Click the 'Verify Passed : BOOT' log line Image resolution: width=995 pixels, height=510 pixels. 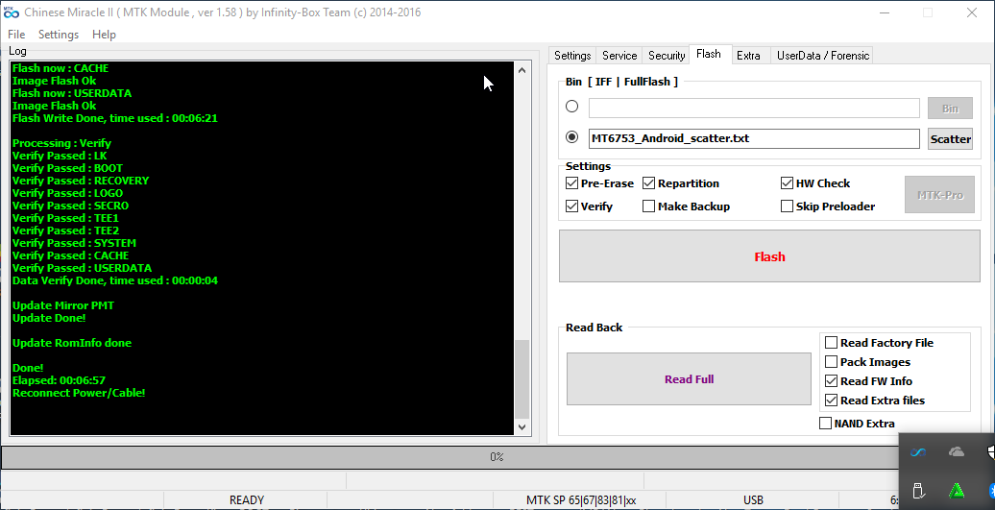click(67, 168)
